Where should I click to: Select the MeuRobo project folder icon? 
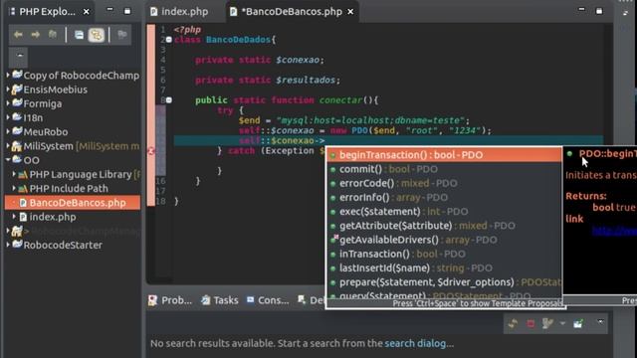pyautogui.click(x=17, y=131)
